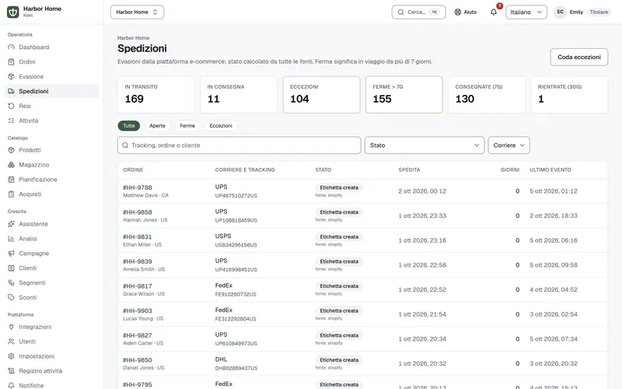The height and width of the screenshot is (389, 622).
Task: Click the Eccezioni 104 card
Action: click(x=322, y=95)
